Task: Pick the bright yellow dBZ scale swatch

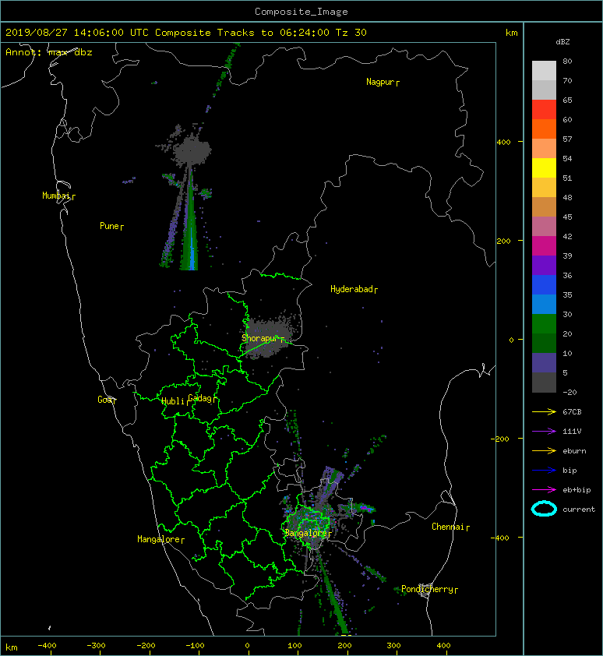Action: pos(544,168)
